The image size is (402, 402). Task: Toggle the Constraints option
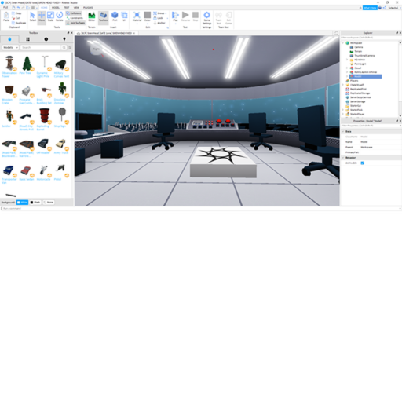click(x=75, y=18)
